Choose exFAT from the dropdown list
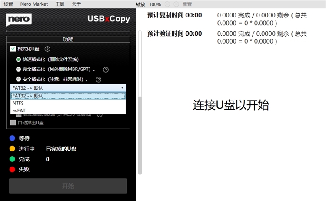Viewport: 326px width, 201px height. tap(19, 111)
